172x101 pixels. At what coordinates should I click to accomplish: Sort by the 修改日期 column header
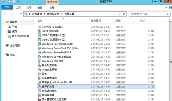point(102,21)
